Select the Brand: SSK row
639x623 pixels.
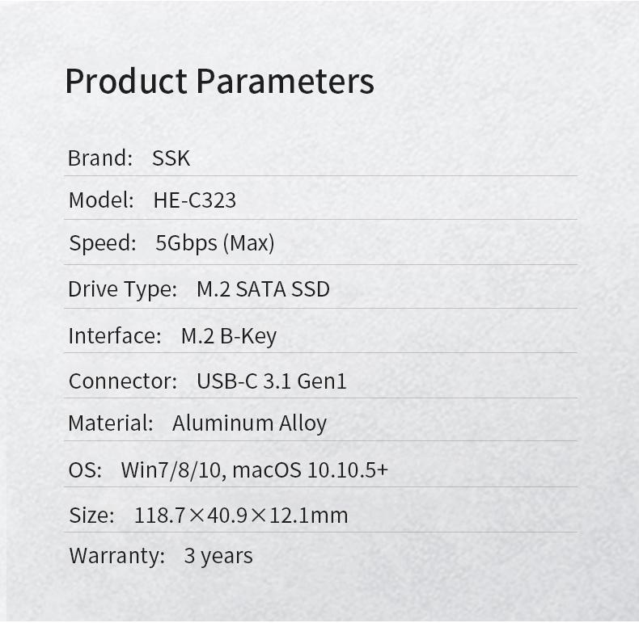[320, 158]
